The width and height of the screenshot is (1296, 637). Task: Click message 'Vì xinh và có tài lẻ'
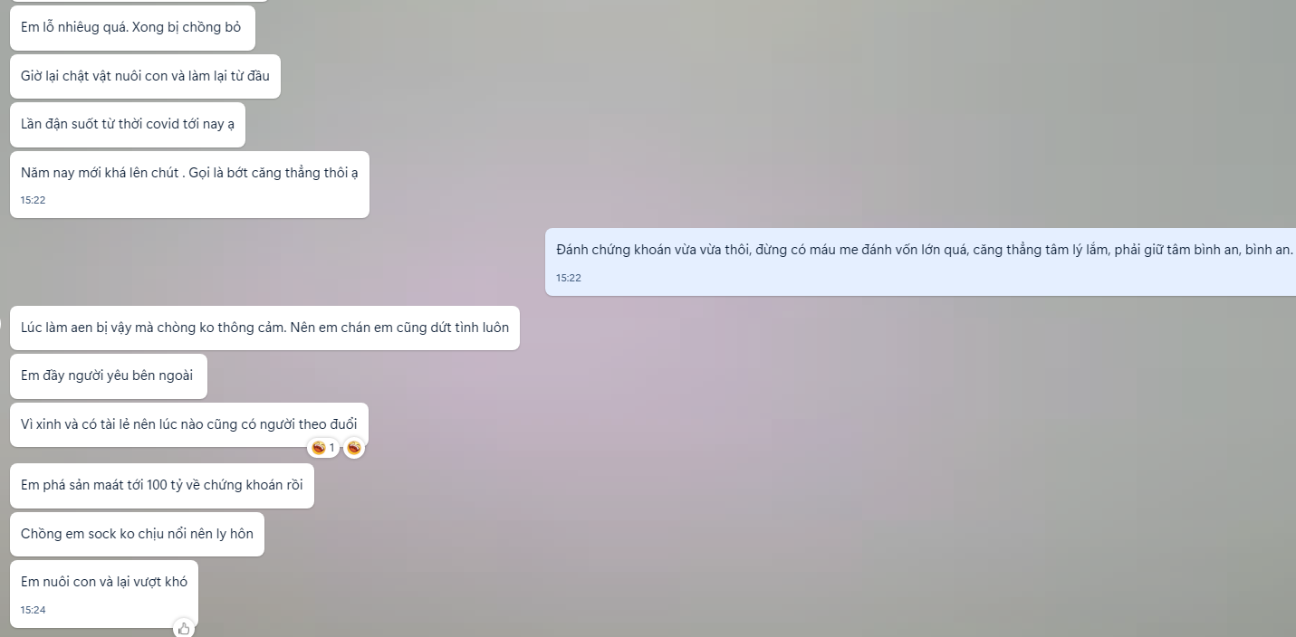click(189, 424)
